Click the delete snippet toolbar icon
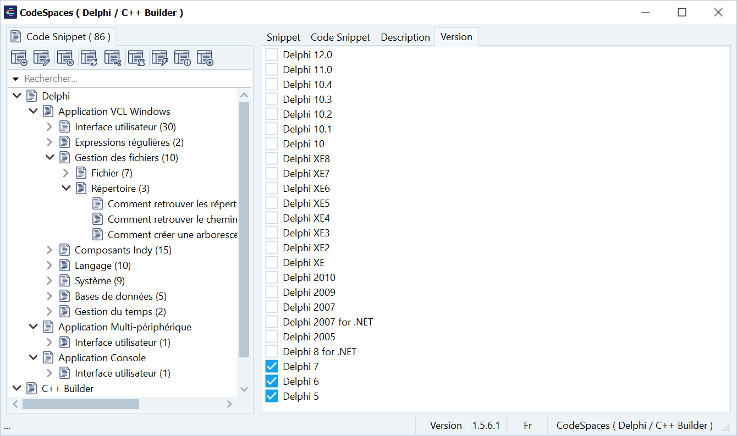This screenshot has height=436, width=737. (x=65, y=58)
